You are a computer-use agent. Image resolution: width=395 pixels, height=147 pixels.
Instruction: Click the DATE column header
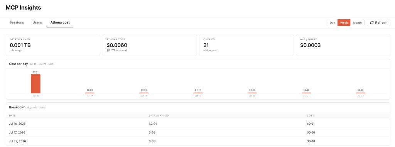pyautogui.click(x=12, y=115)
